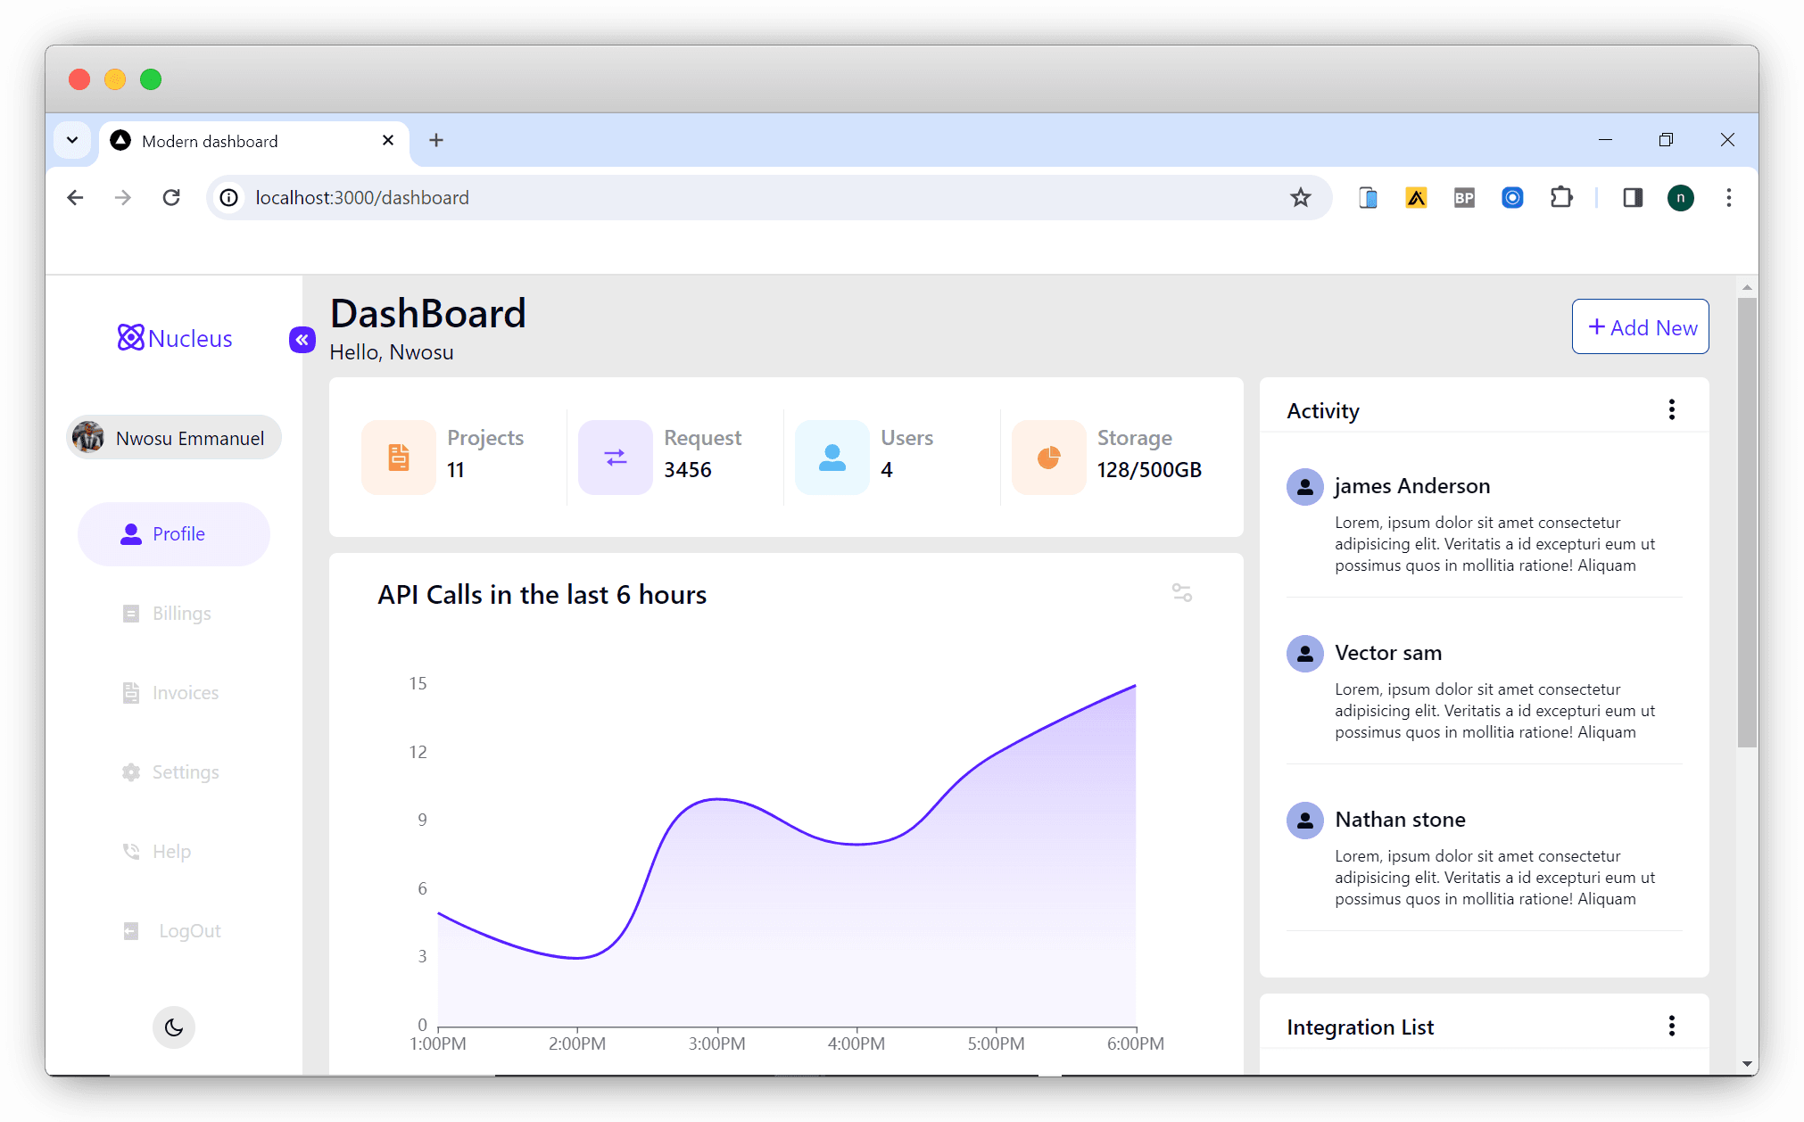Click the blue circle extension icon

tap(1512, 198)
